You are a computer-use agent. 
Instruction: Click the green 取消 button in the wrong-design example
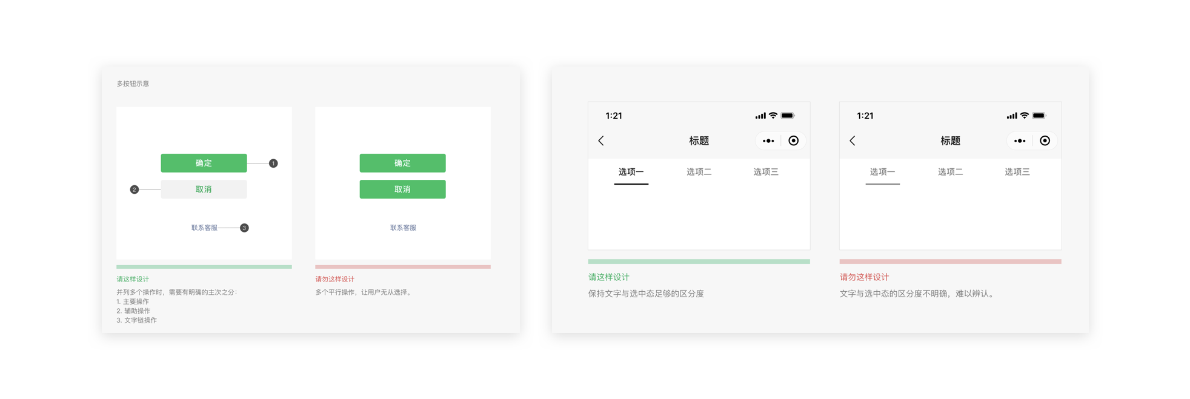click(x=402, y=190)
